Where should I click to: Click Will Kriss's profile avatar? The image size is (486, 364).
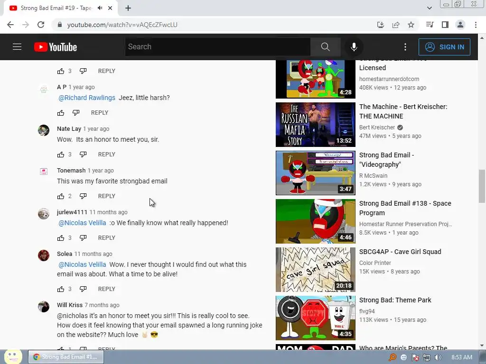pyautogui.click(x=43, y=307)
